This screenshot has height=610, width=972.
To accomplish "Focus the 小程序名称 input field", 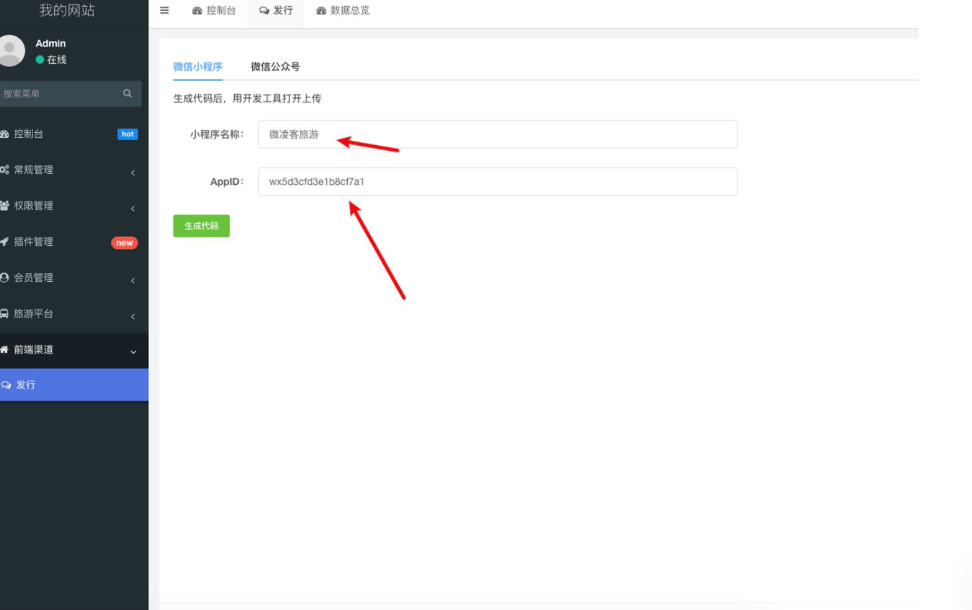I will point(497,134).
